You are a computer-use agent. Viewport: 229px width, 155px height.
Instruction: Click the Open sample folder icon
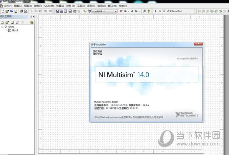(x=12, y=11)
